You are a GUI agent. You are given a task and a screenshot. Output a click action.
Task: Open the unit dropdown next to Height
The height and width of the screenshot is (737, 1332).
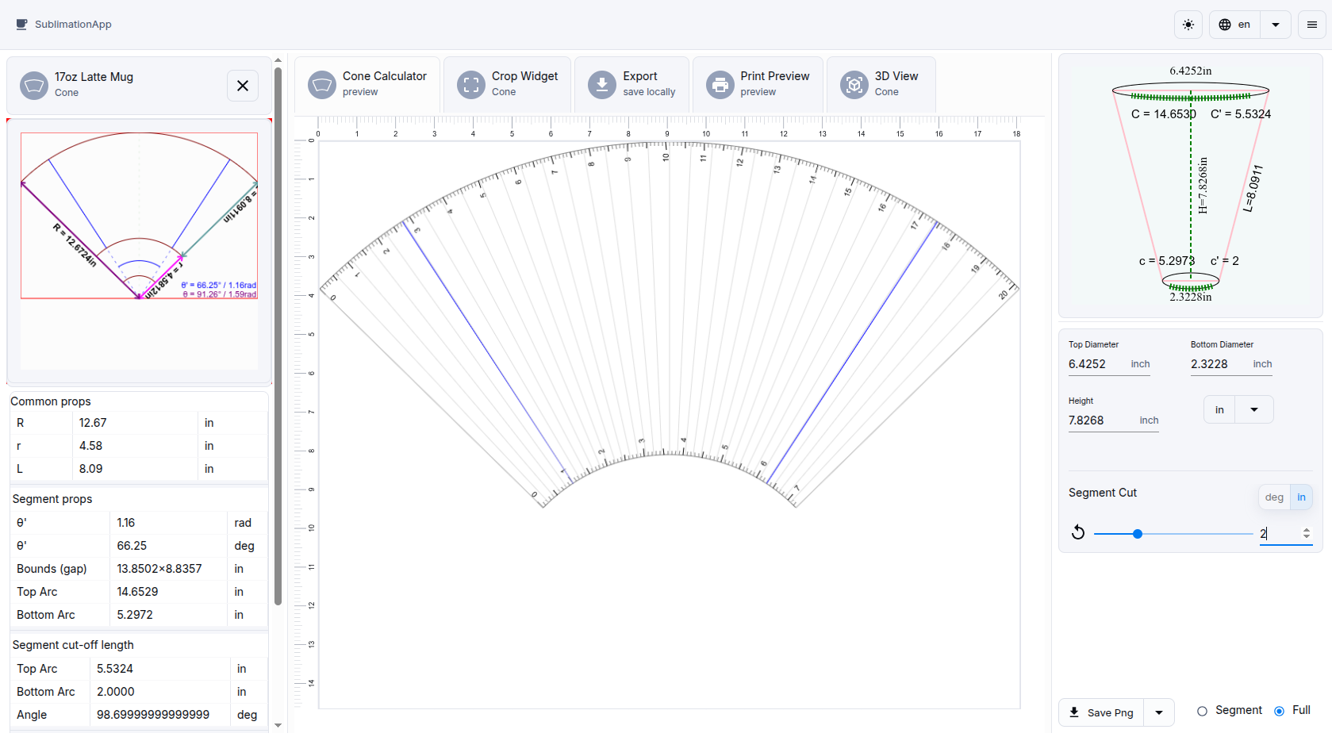1253,409
